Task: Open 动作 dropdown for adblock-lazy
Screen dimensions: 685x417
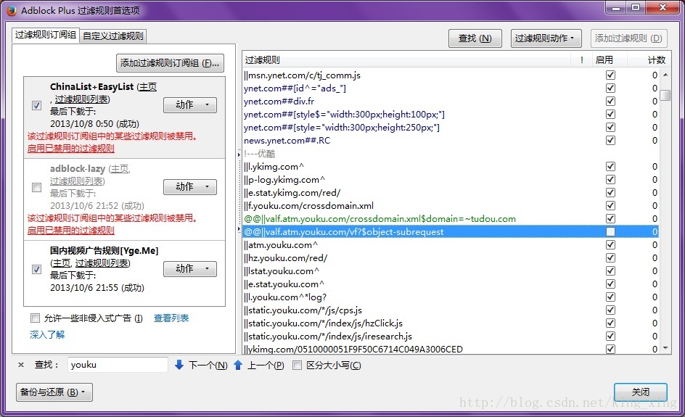Action: (190, 187)
